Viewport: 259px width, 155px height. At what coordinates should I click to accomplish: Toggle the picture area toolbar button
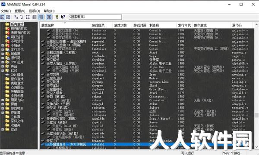49,17
